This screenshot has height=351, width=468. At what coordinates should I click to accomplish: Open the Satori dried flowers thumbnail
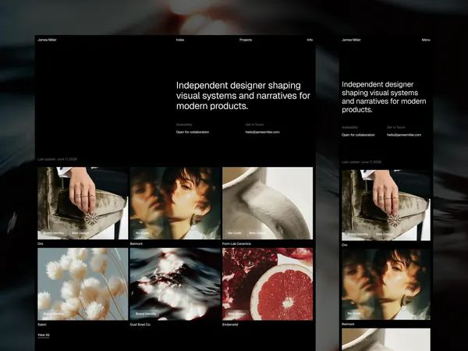83,284
